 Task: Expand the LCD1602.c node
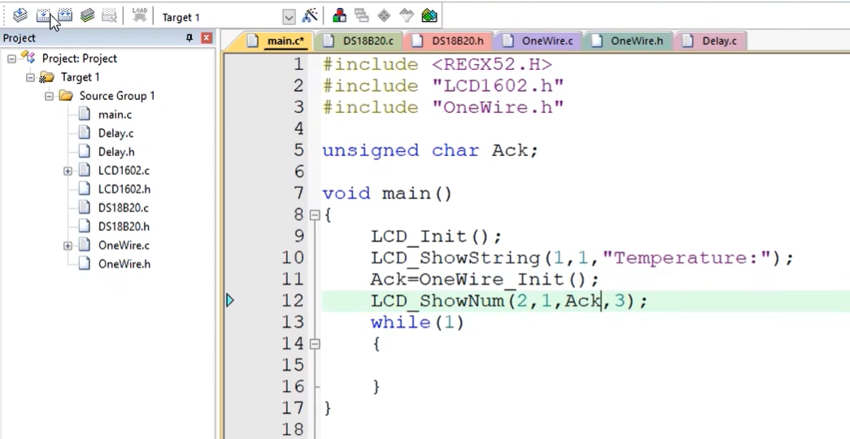click(x=68, y=171)
